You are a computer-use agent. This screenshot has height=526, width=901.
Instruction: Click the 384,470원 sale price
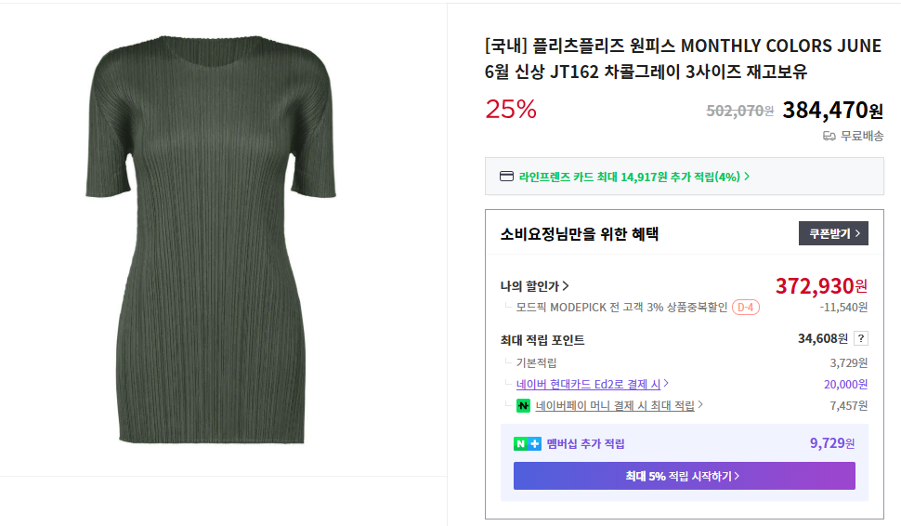[832, 111]
